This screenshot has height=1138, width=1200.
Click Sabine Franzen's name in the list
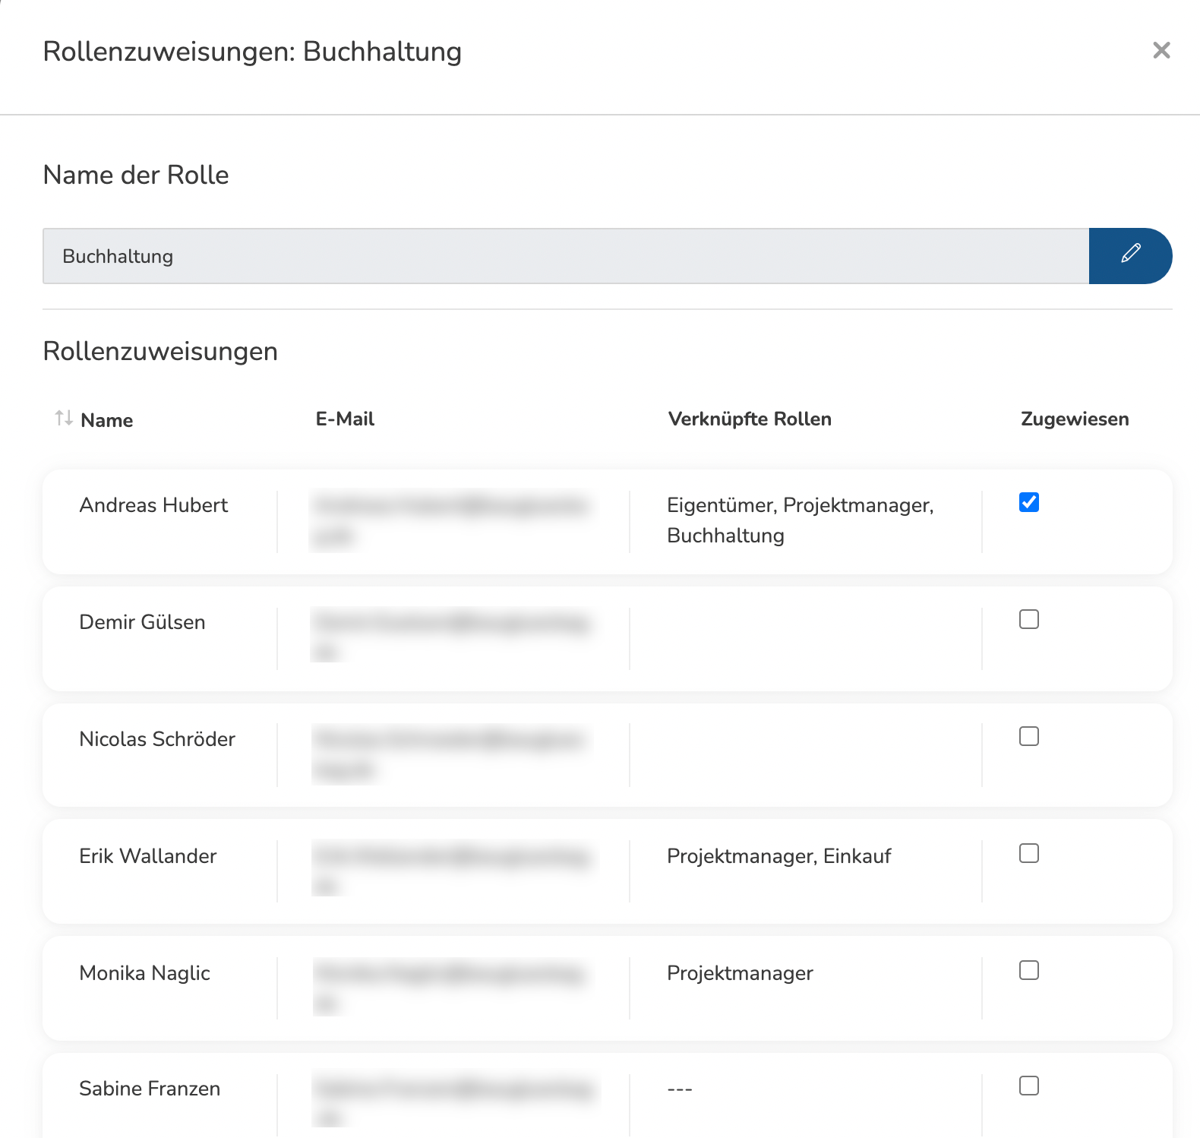click(x=150, y=1089)
